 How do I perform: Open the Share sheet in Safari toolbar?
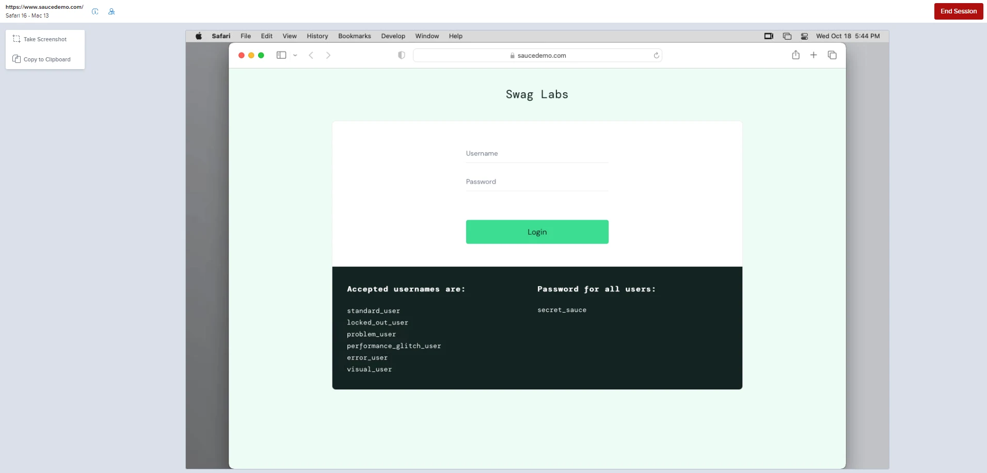coord(795,55)
